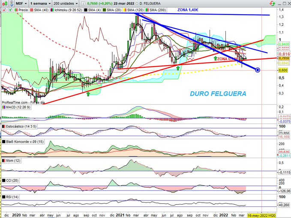The image size is (291, 218).
Task: Click the Blai5 Koncorde v.09 panel label
Action: 25,142
